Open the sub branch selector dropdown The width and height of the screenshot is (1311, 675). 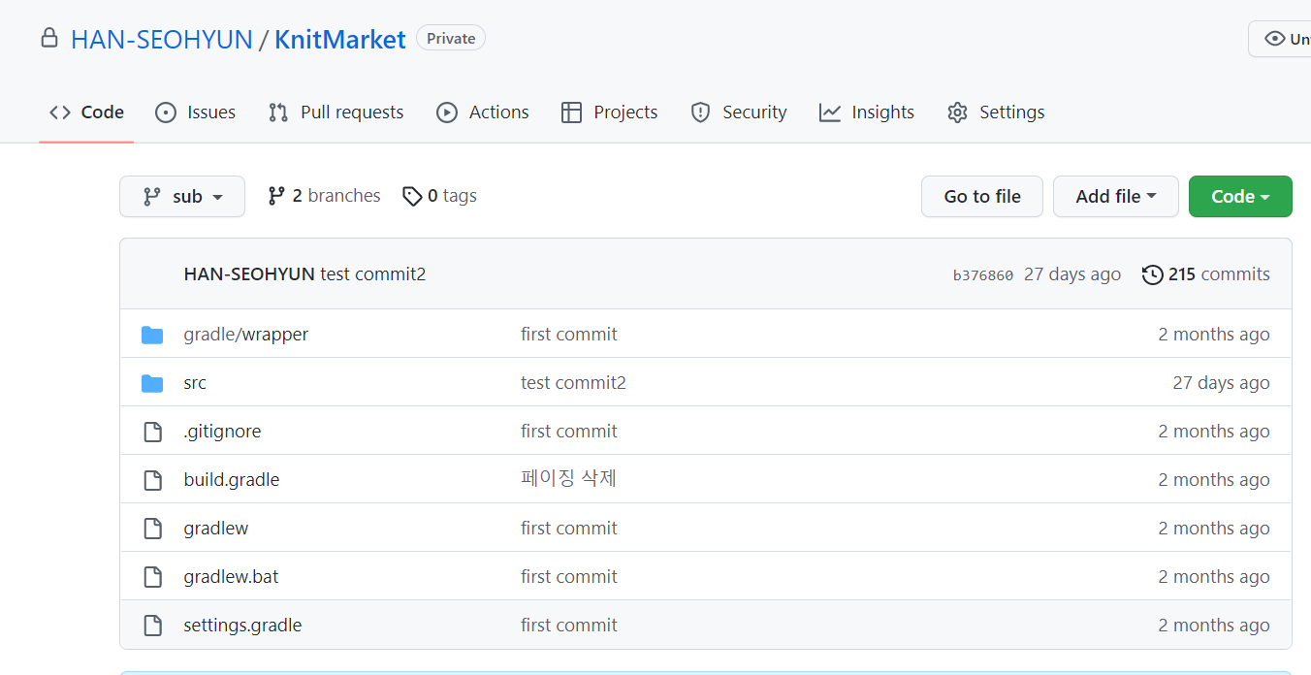[x=182, y=197]
